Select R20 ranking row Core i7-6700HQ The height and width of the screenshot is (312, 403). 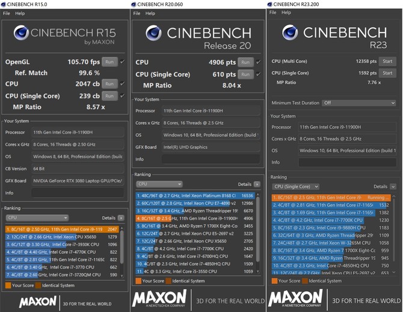(x=195, y=256)
